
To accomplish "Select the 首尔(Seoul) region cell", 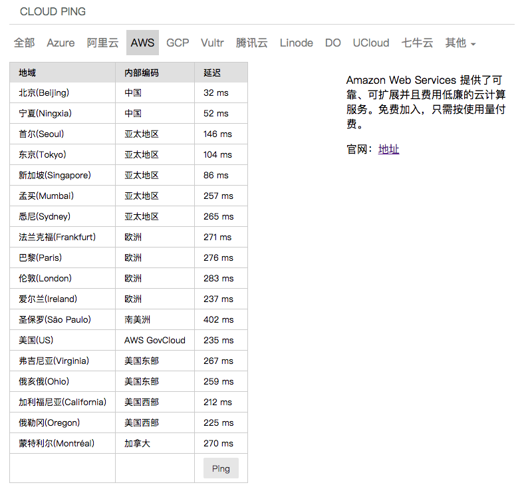I will (63, 134).
